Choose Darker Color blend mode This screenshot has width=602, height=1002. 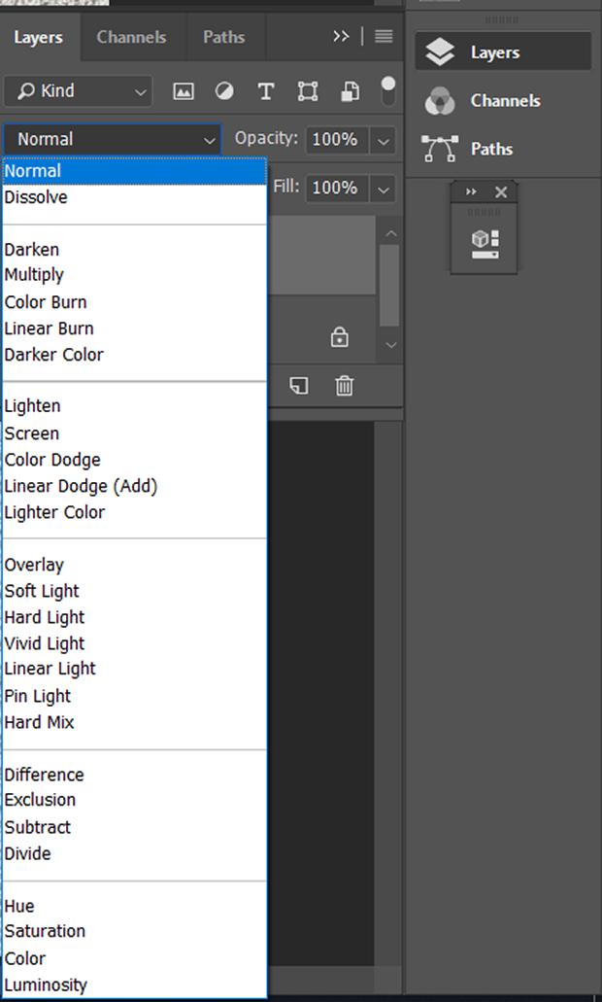tap(135, 355)
